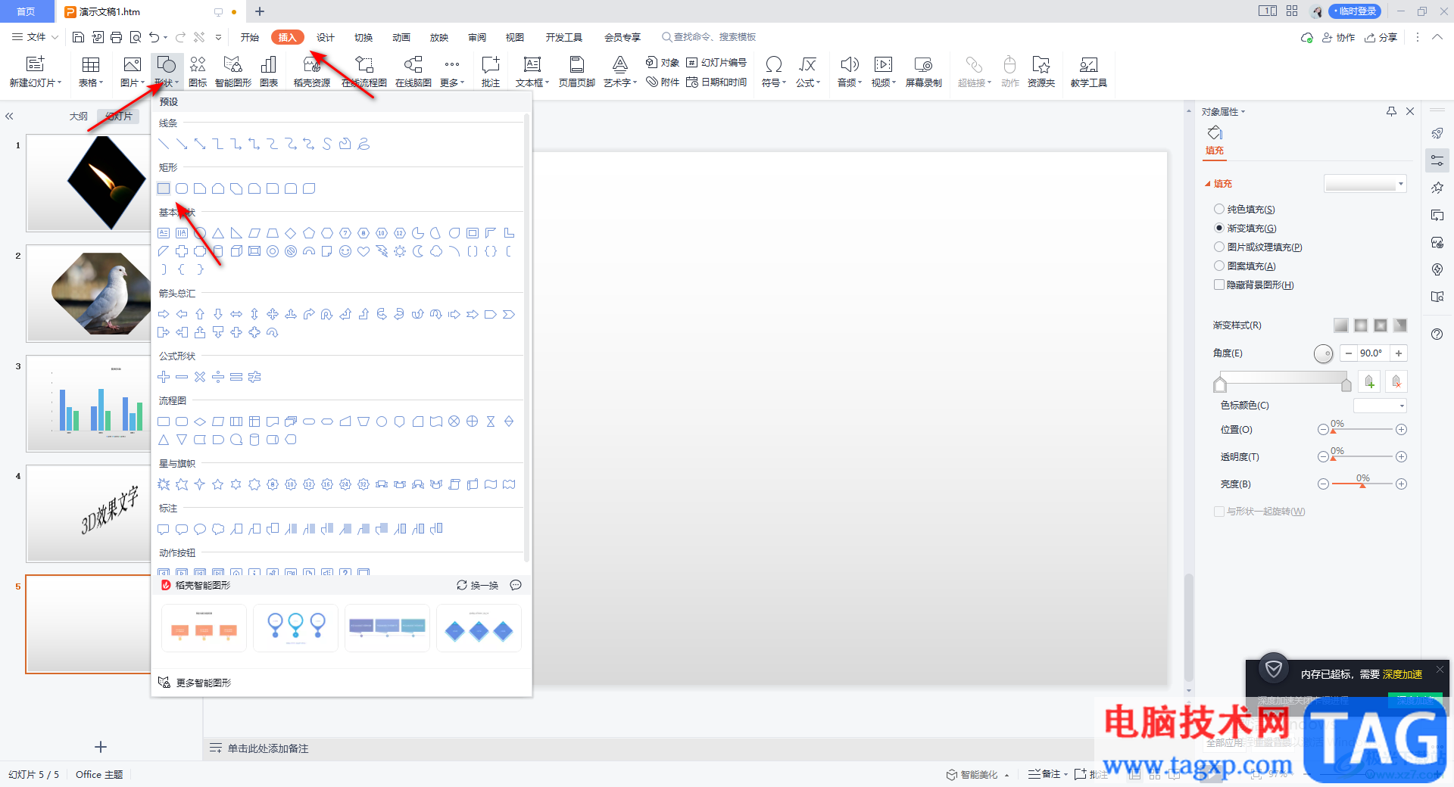Undo the last action
Screen dimensions: 1454x787
pyautogui.click(x=154, y=37)
